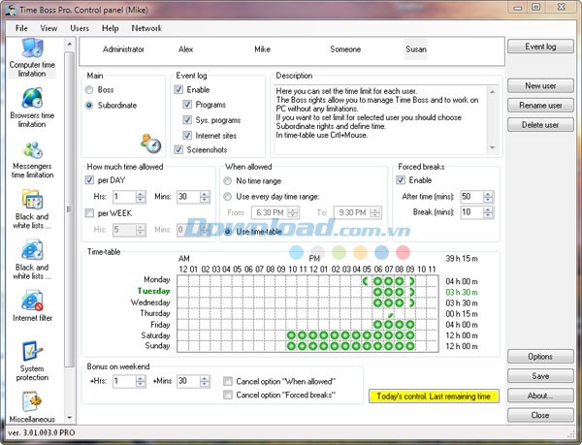This screenshot has width=582, height=445.
Task: Open the Network menu
Action: coord(145,28)
